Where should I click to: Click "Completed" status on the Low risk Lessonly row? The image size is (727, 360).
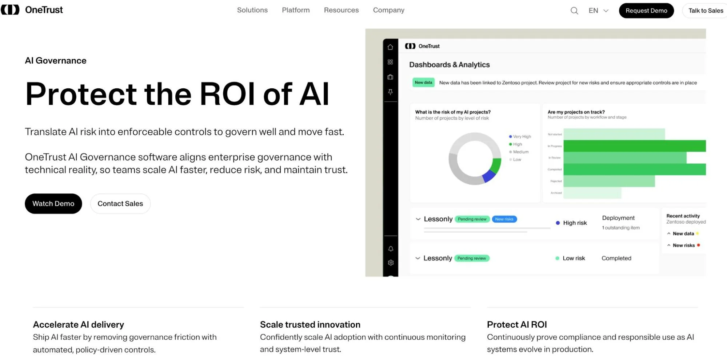pos(616,258)
